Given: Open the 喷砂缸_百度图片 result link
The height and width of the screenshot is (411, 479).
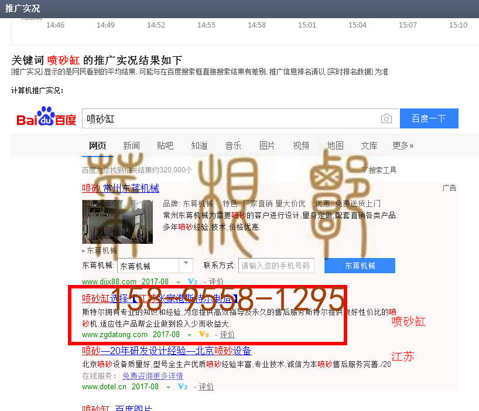Looking at the screenshot, I should click(x=117, y=407).
